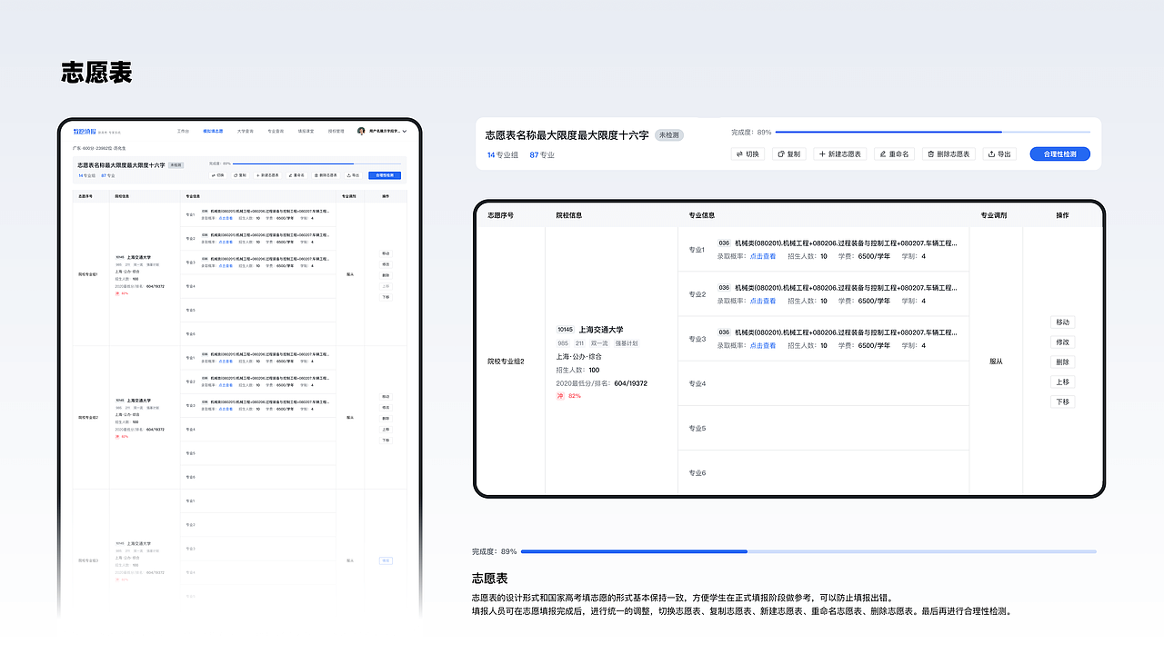
Task: Click the 双一流 tag in enlarged table
Action: (x=601, y=343)
